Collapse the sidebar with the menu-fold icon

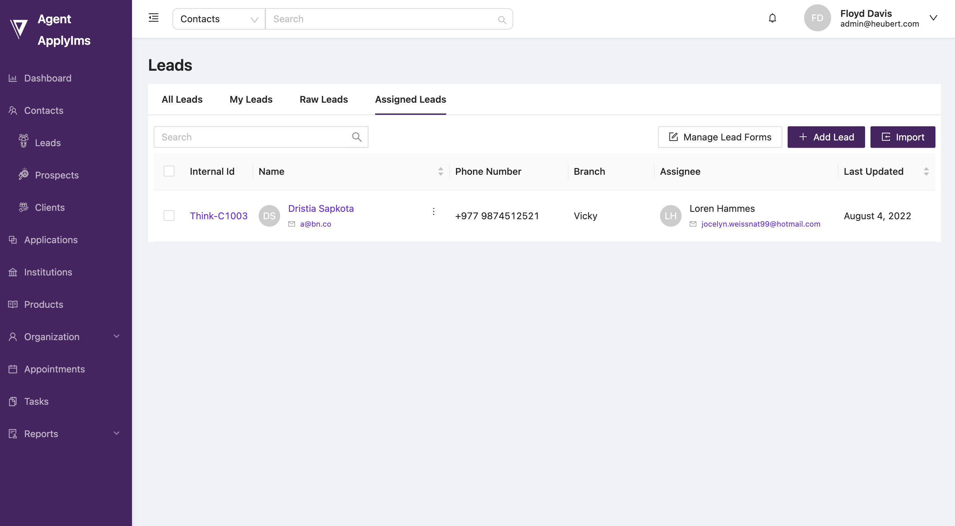pyautogui.click(x=154, y=18)
